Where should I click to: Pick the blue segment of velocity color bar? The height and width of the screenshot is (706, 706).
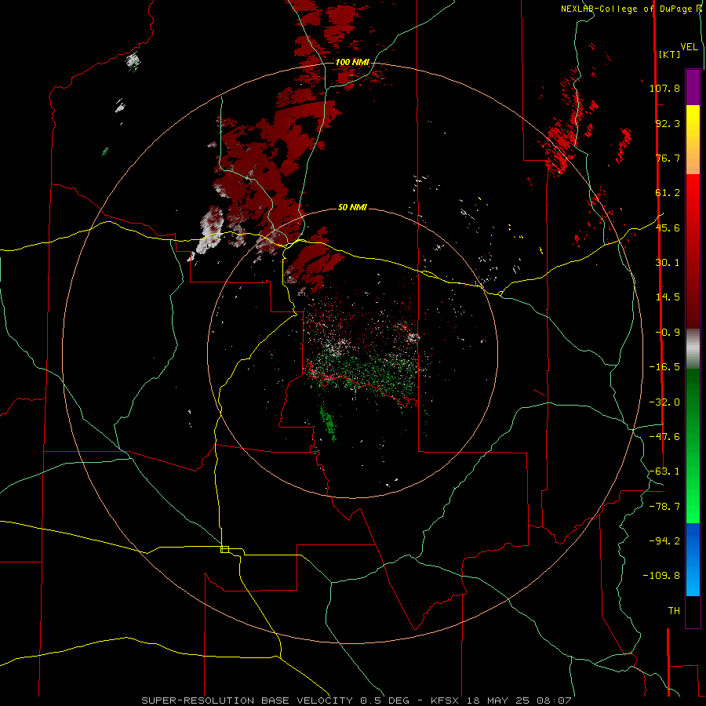[x=693, y=559]
